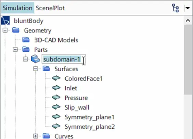193x139 pixels.
Task: Click the ColoredFace1 surface icon
Action: point(56,78)
